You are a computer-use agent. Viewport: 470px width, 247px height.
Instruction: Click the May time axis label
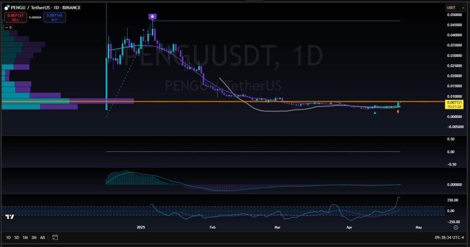point(419,227)
